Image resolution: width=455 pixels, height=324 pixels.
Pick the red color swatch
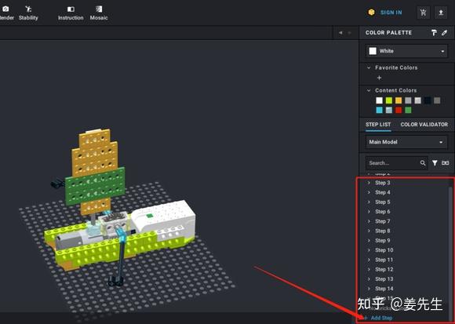[399, 110]
